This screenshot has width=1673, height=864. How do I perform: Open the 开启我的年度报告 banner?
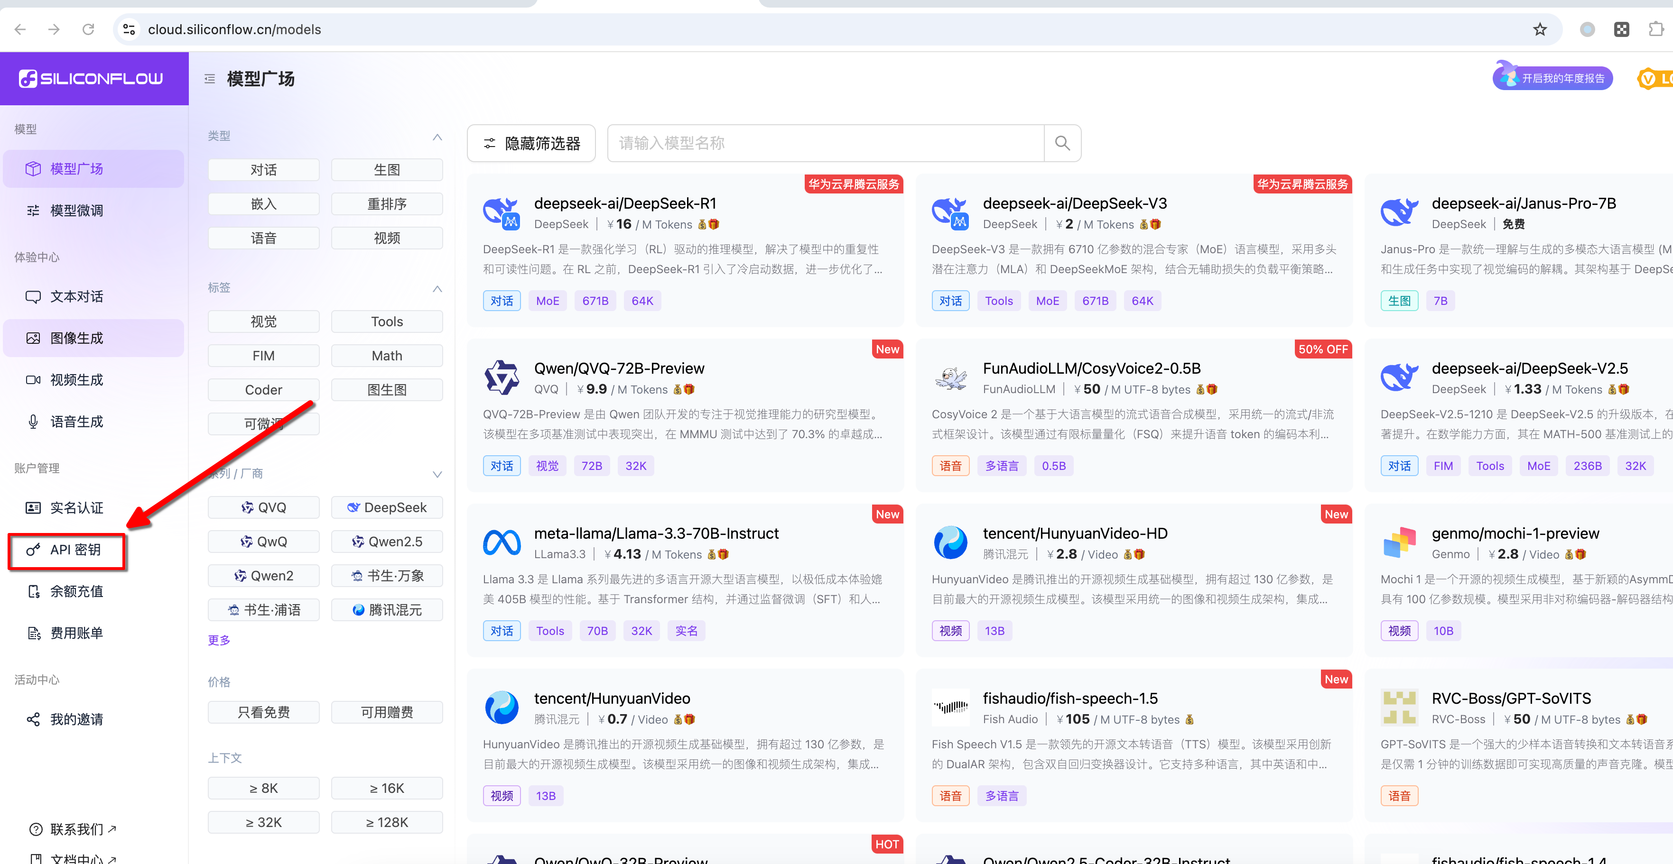tap(1553, 79)
